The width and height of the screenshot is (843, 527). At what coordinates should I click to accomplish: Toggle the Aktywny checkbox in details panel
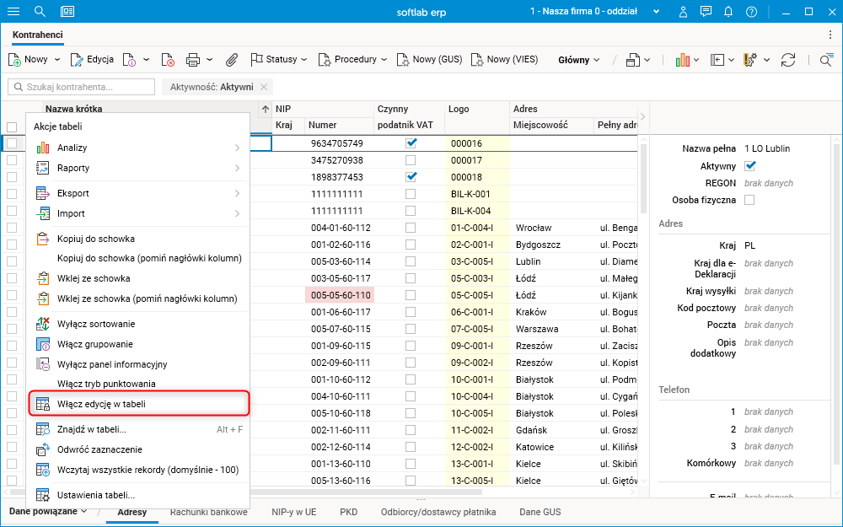point(749,166)
